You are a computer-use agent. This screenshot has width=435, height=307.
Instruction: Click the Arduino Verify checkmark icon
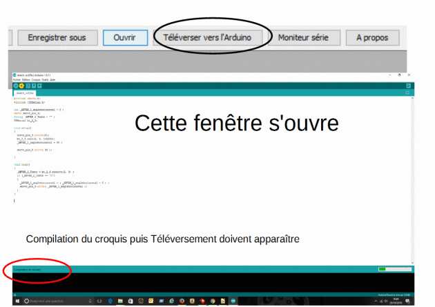pyautogui.click(x=15, y=86)
